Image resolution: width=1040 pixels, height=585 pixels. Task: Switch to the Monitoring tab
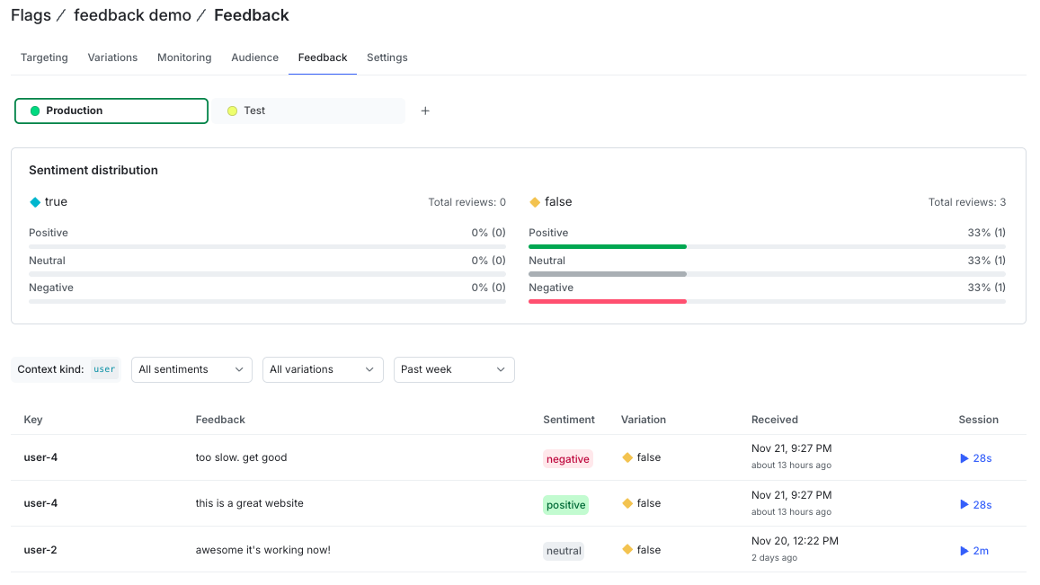(x=183, y=58)
